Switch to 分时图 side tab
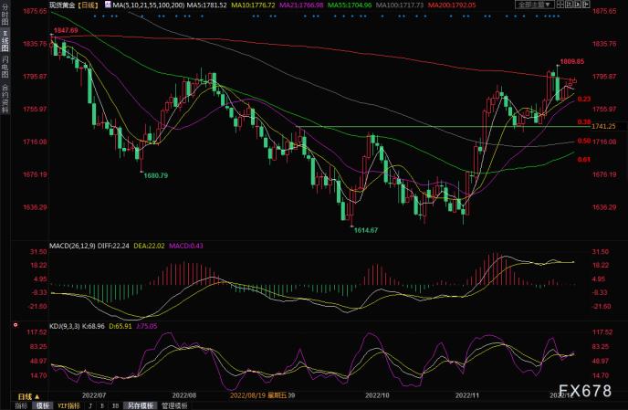This screenshot has height=410, width=628. coord(5,15)
